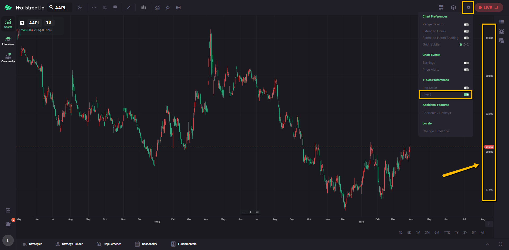
Task: Enable the Log Scale toggle
Action: 466,88
